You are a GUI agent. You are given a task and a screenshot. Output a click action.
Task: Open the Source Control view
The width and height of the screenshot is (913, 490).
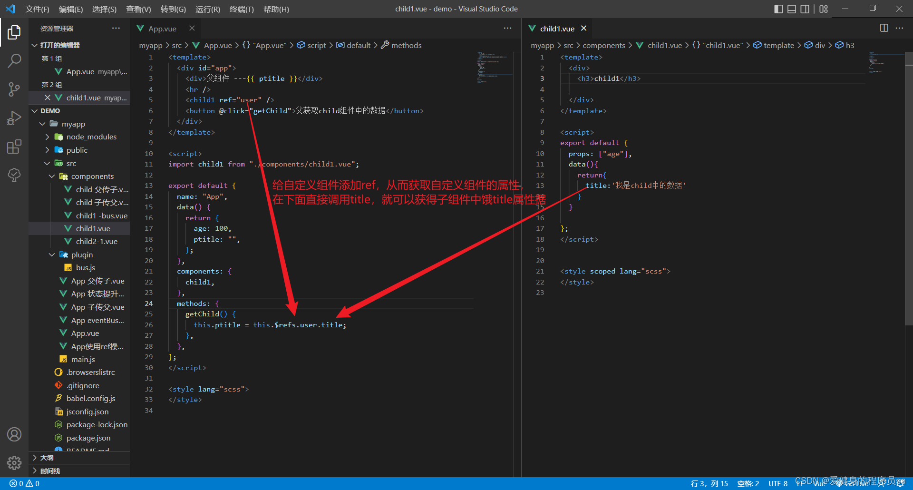pyautogui.click(x=14, y=89)
